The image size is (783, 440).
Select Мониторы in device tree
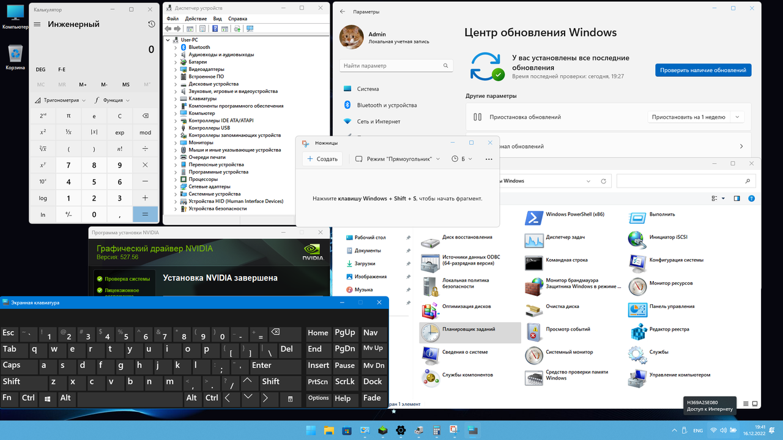click(x=201, y=142)
